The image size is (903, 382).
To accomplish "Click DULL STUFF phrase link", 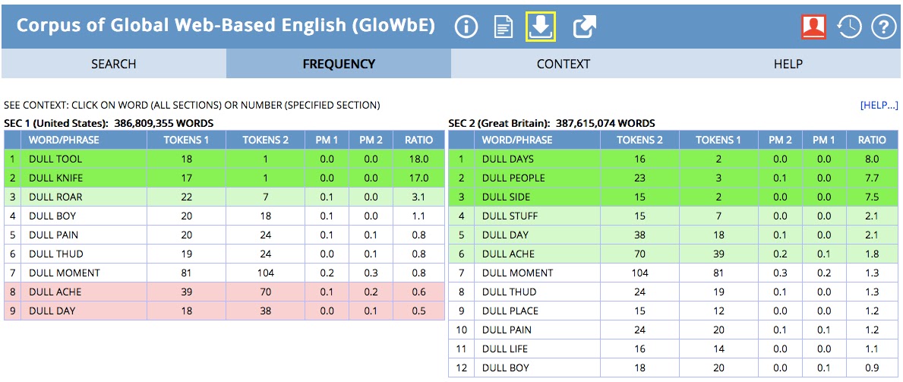I will click(x=510, y=216).
